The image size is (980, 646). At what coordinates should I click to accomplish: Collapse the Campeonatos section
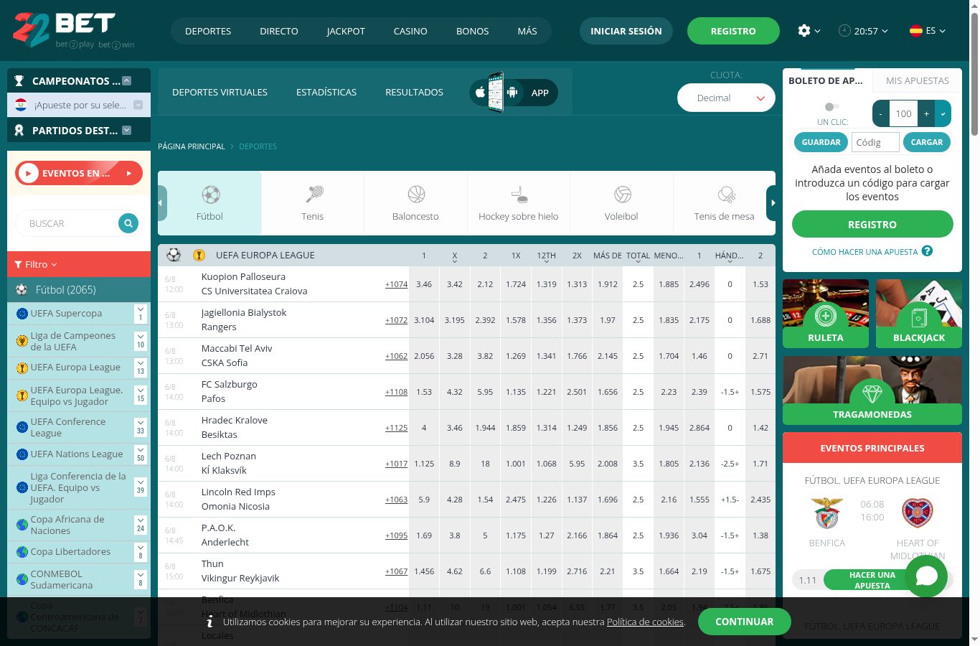(x=127, y=81)
